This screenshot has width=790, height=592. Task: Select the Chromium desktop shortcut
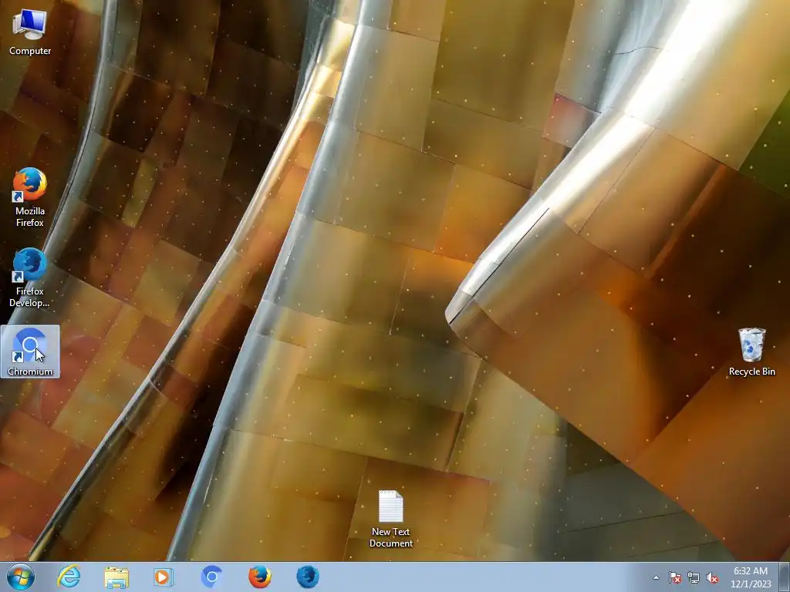[x=30, y=351]
